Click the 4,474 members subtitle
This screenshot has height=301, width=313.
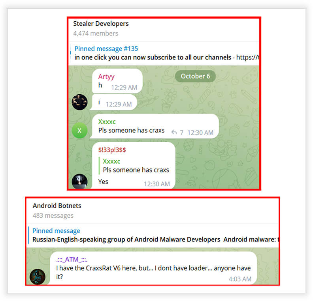pyautogui.click(x=96, y=34)
